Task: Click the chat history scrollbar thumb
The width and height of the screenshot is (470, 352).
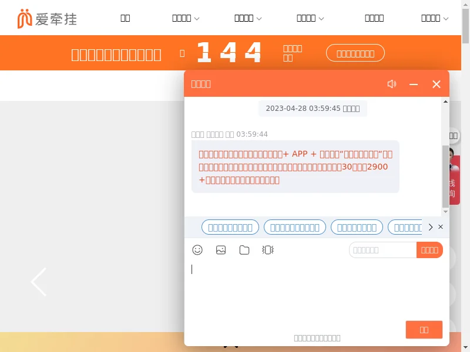Action: tap(445, 177)
